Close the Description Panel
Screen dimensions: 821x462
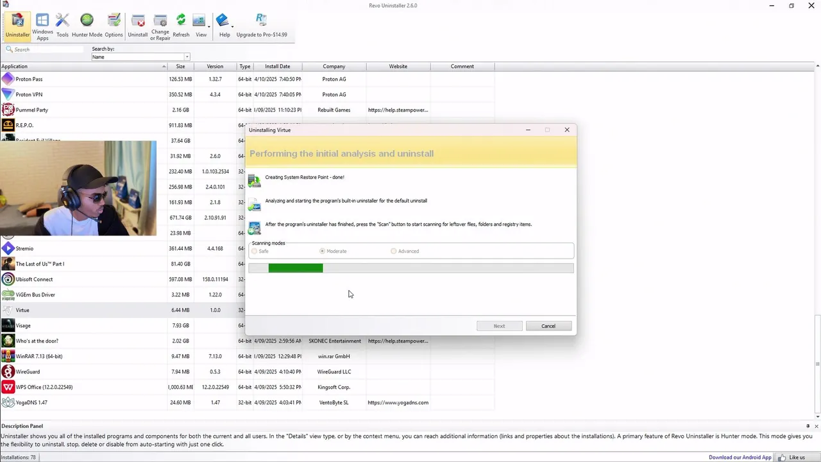(817, 426)
